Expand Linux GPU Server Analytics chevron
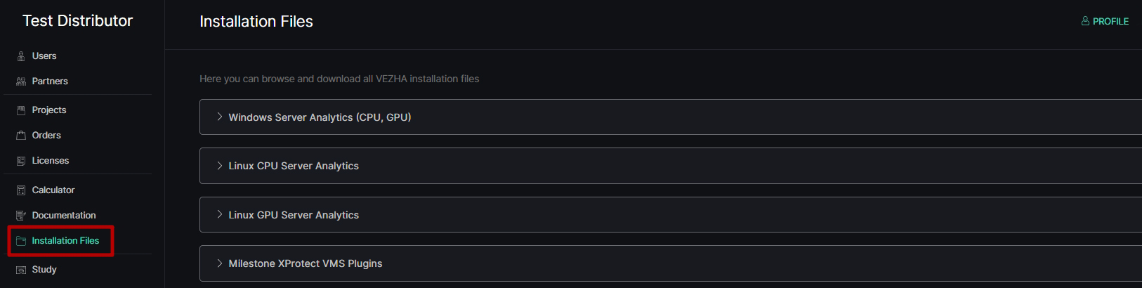The image size is (1142, 288). click(x=219, y=214)
